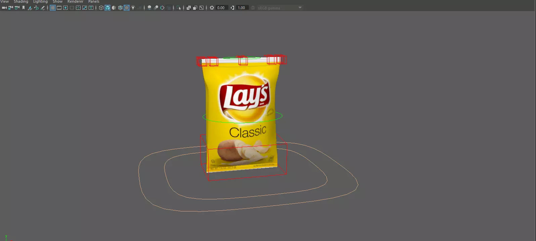The width and height of the screenshot is (536, 241).
Task: Toggle the Safe Title overlay
Action: (91, 8)
